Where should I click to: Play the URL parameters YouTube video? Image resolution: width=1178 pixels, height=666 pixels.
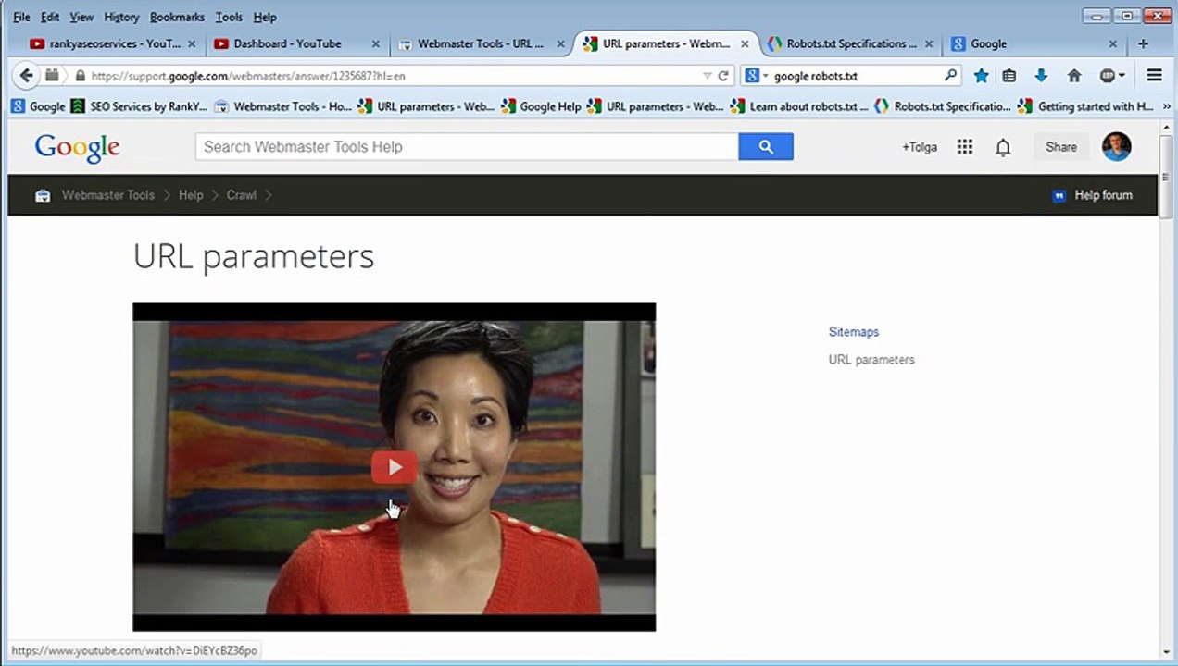click(x=395, y=467)
